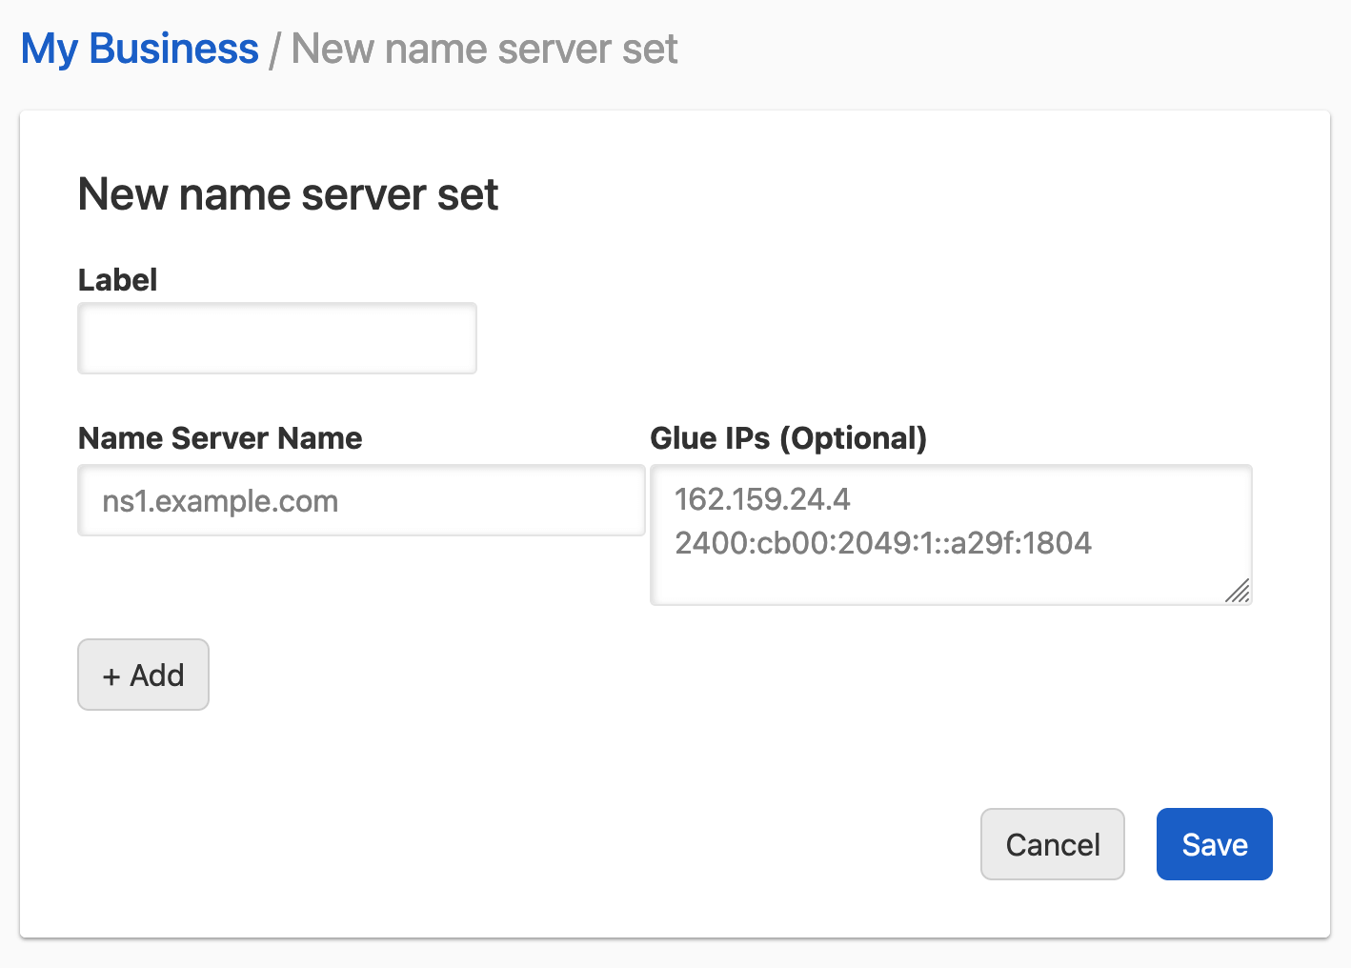Click the Name Server Name column header

pos(220,438)
